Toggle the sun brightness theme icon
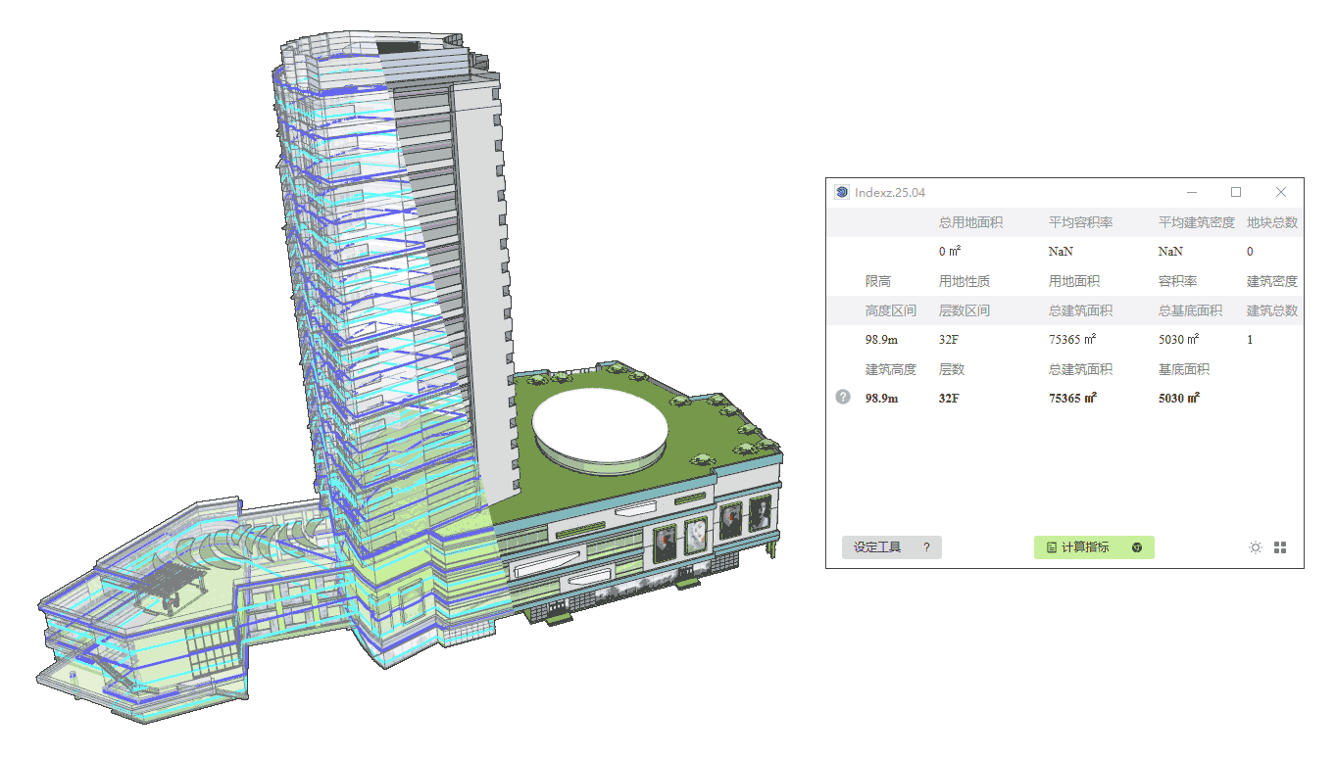Image resolution: width=1336 pixels, height=759 pixels. coord(1255,547)
